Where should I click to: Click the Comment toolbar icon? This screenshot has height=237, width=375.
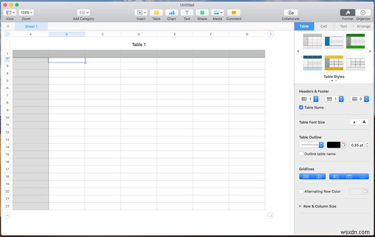(233, 13)
